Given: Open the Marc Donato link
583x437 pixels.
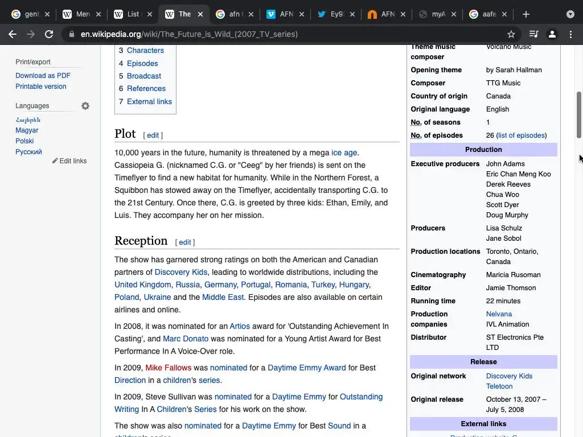Looking at the screenshot, I should (x=186, y=339).
